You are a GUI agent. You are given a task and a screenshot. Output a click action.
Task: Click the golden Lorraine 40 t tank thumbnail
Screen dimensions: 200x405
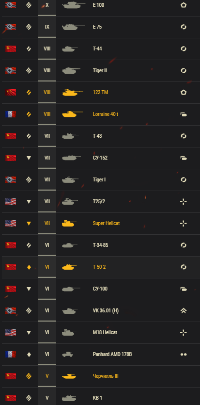click(73, 114)
